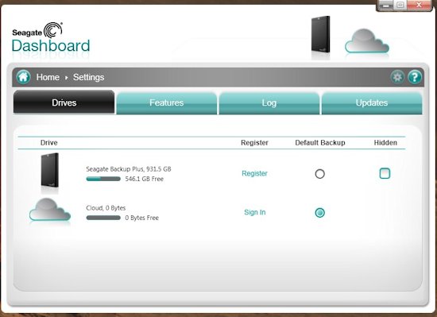Image resolution: width=437 pixels, height=317 pixels.
Task: Check Hidden box for Seagate Backup Plus
Action: (385, 173)
